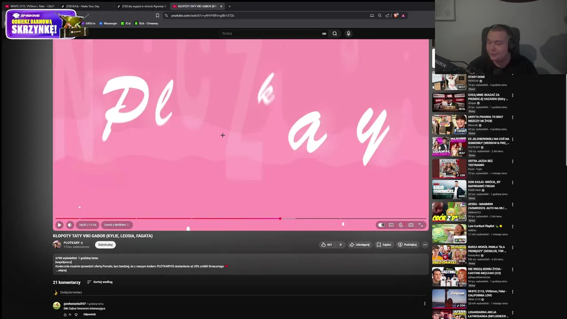Image resolution: width=567 pixels, height=319 pixels.
Task: Bookmark the page with the bookmark icon
Action: pyautogui.click(x=157, y=16)
